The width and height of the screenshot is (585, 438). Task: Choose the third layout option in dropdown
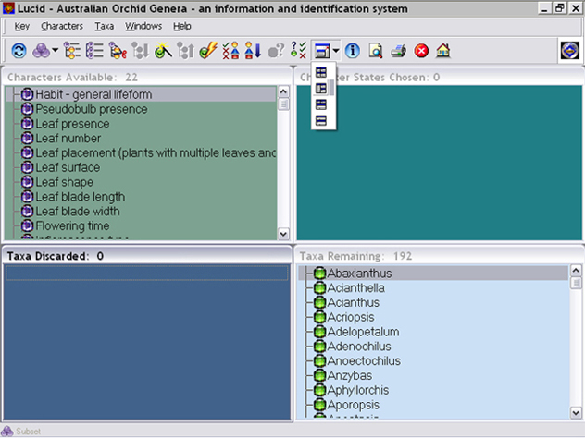pos(321,104)
